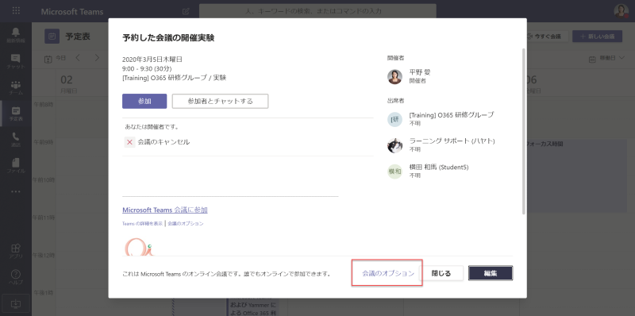This screenshot has height=316, width=635.
Task: Click attendee name ラーニング サポート (ハヤト)
Action: point(452,141)
